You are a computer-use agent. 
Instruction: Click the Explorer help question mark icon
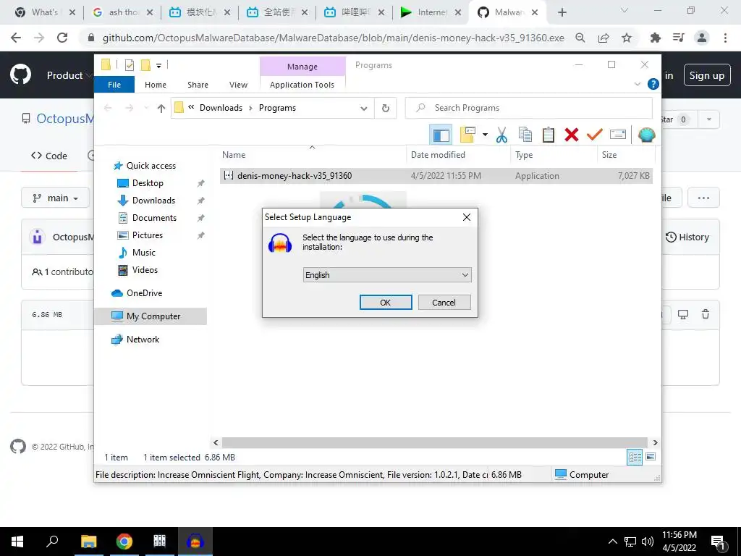click(653, 84)
